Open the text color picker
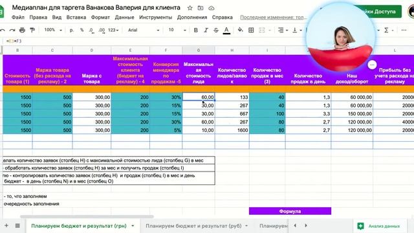The image size is (414, 233). click(x=226, y=30)
